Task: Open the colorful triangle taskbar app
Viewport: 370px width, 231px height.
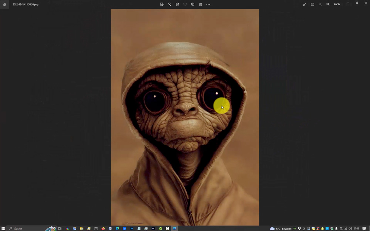Action: point(67,228)
